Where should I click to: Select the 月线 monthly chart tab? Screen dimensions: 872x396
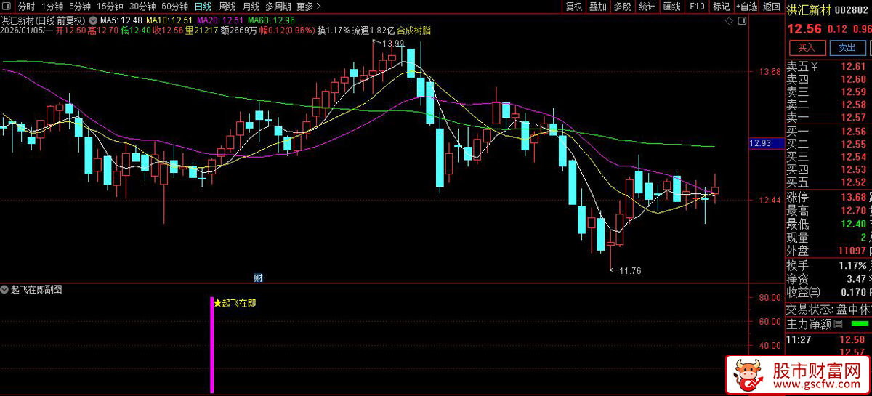pyautogui.click(x=251, y=6)
